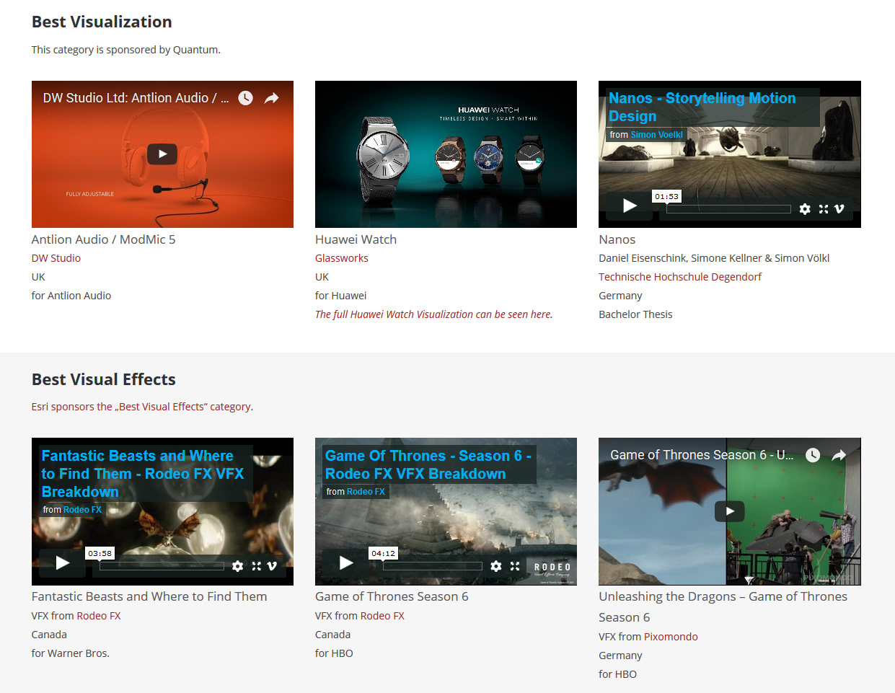
Task: Open Rodeo FX link under Game of Thrones Season 6
Action: pyautogui.click(x=382, y=616)
